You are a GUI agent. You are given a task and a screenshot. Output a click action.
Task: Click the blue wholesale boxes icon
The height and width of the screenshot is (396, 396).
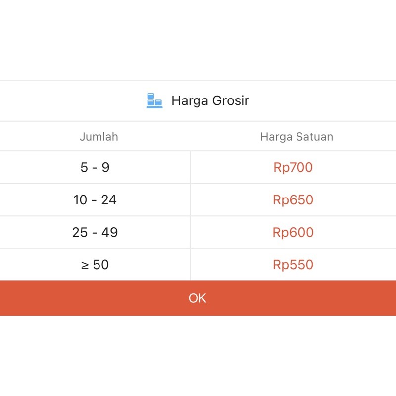(154, 100)
